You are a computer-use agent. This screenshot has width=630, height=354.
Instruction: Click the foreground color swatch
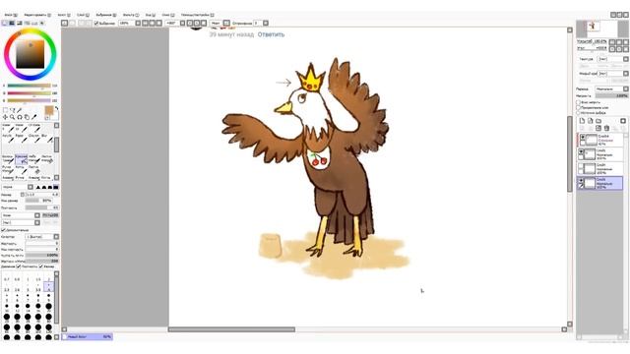49,110
